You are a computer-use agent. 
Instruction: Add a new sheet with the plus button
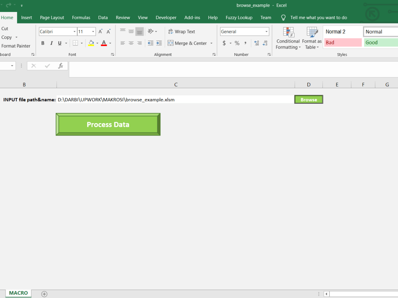[44, 293]
